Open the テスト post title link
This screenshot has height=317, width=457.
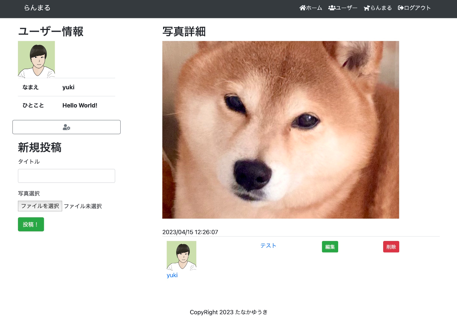[268, 246]
